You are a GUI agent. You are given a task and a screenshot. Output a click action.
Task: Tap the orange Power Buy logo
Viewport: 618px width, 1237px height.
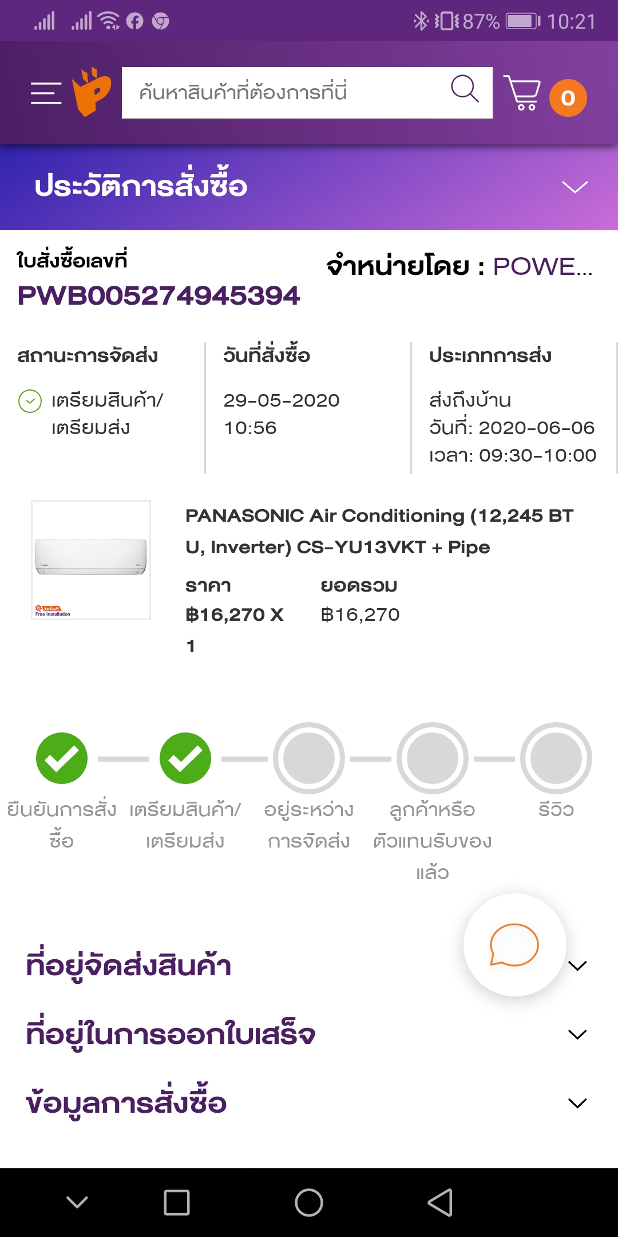(92, 92)
